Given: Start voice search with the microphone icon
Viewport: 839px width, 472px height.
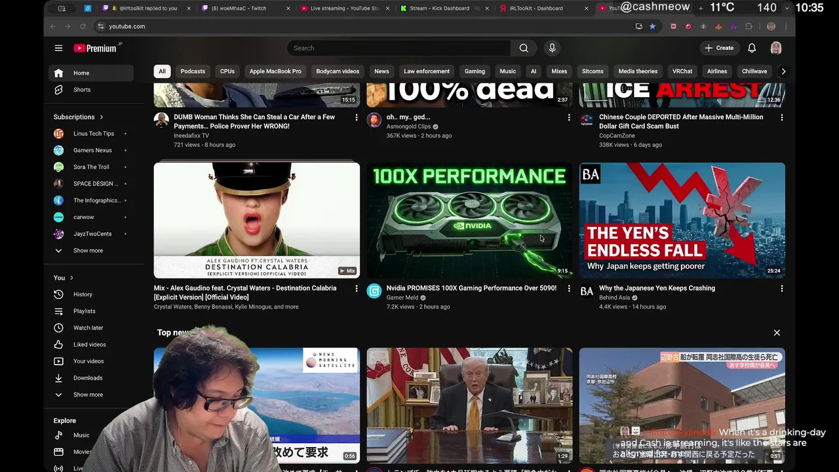Looking at the screenshot, I should (552, 48).
